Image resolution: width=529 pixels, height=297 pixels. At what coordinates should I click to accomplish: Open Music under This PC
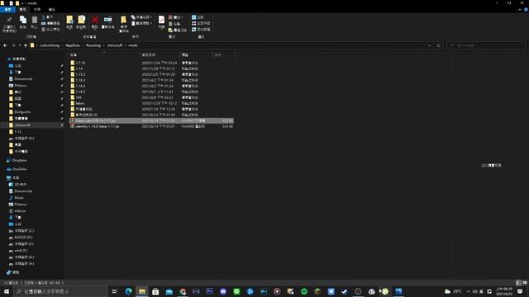19,198
